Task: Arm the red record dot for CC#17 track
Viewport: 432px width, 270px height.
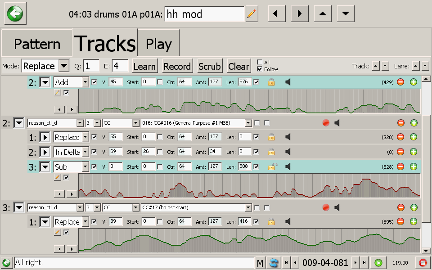Action: coord(326,207)
